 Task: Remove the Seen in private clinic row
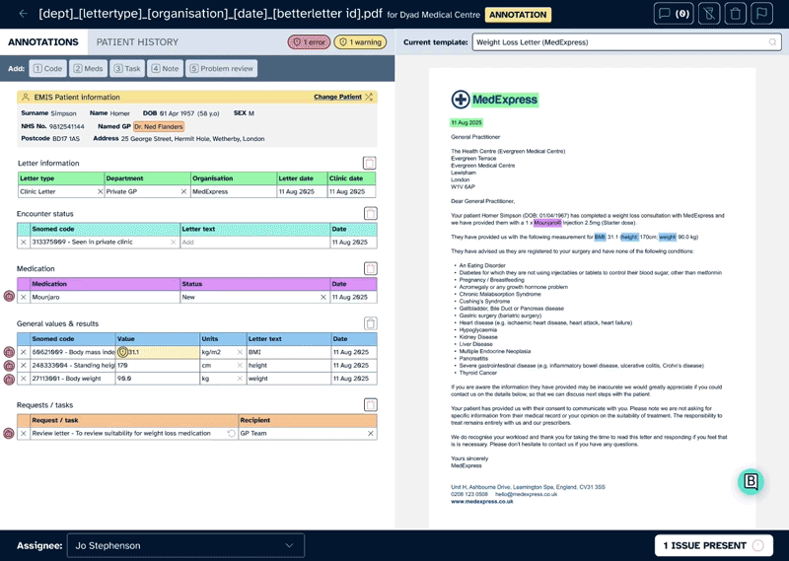pyautogui.click(x=23, y=242)
